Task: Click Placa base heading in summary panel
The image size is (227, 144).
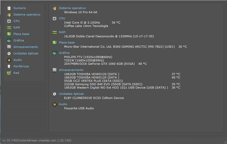Action: coord(67,42)
